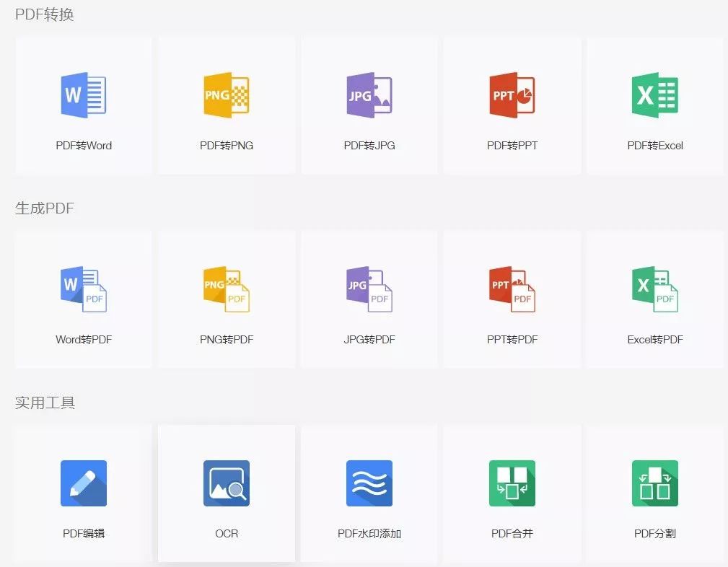The height and width of the screenshot is (567, 728).
Task: Click the "PPT转PDF" caption
Action: coord(512,340)
